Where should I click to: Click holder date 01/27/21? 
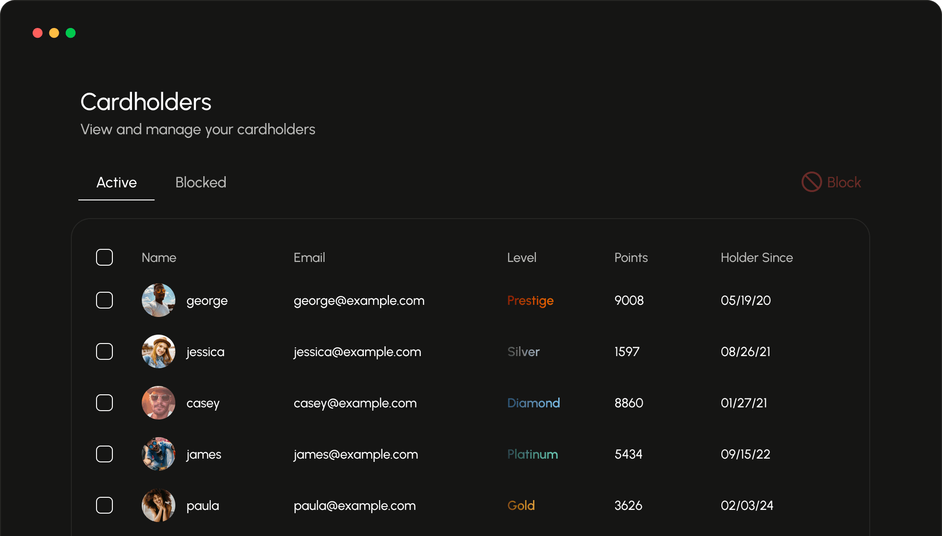744,403
